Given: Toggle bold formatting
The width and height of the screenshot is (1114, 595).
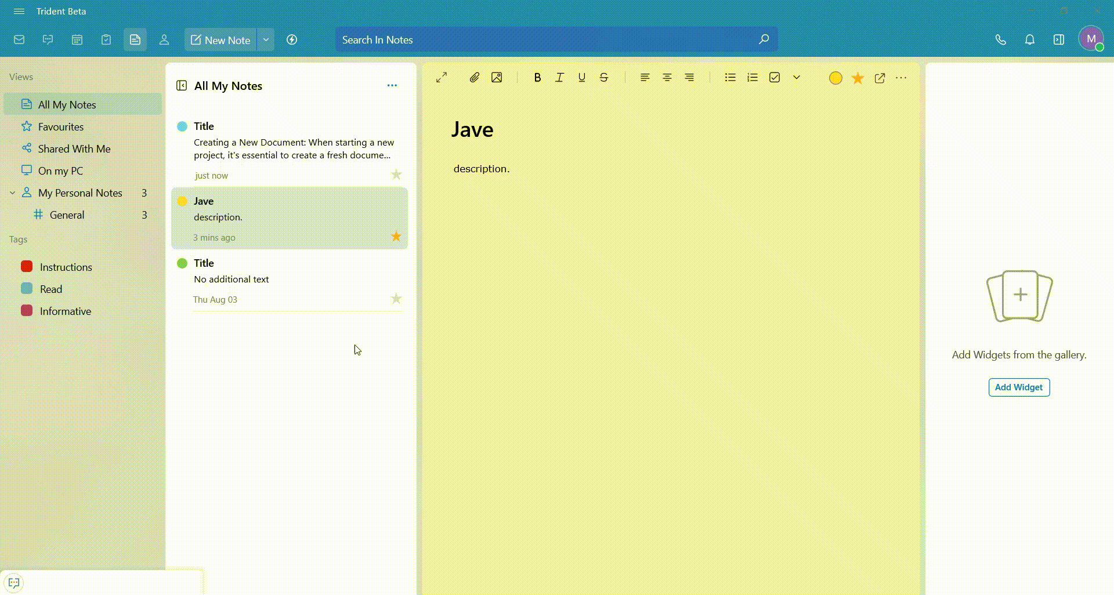Looking at the screenshot, I should [x=537, y=78].
